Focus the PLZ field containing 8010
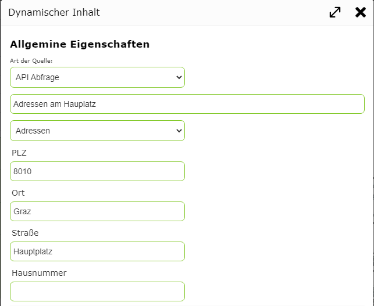 pyautogui.click(x=97, y=171)
